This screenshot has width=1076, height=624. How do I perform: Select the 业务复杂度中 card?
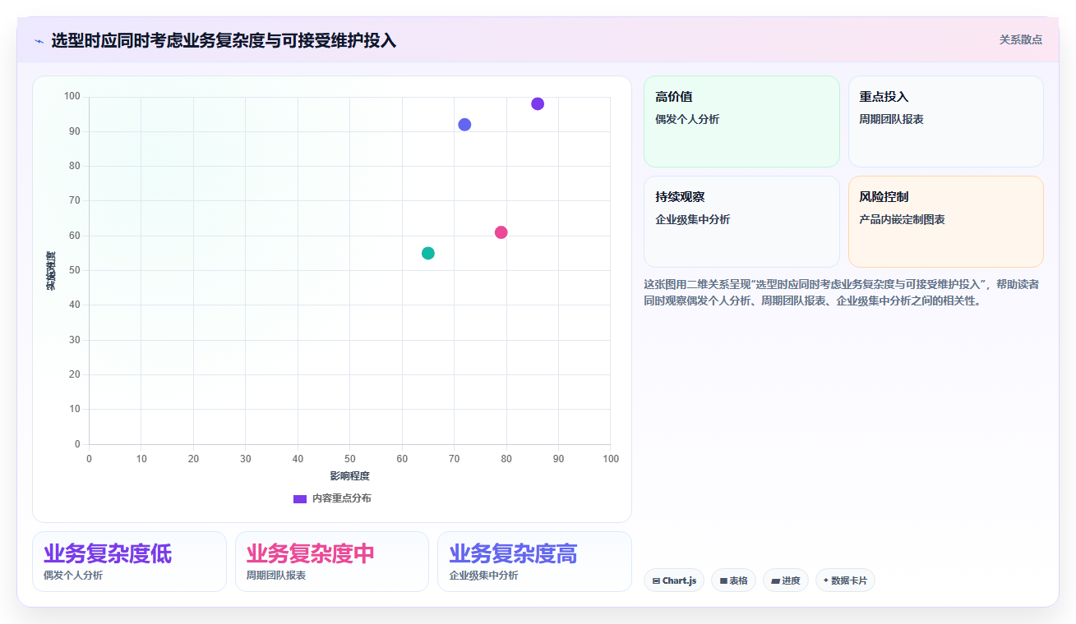pos(332,562)
